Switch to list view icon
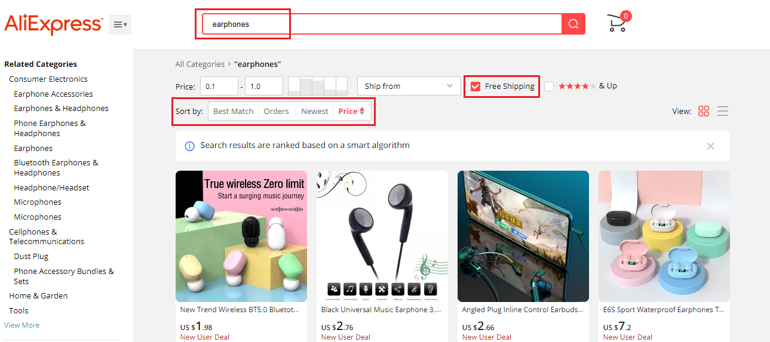 pyautogui.click(x=723, y=111)
